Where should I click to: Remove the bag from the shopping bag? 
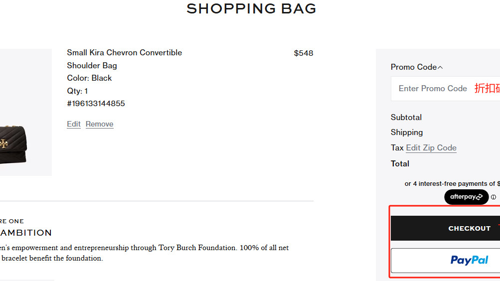click(x=99, y=124)
